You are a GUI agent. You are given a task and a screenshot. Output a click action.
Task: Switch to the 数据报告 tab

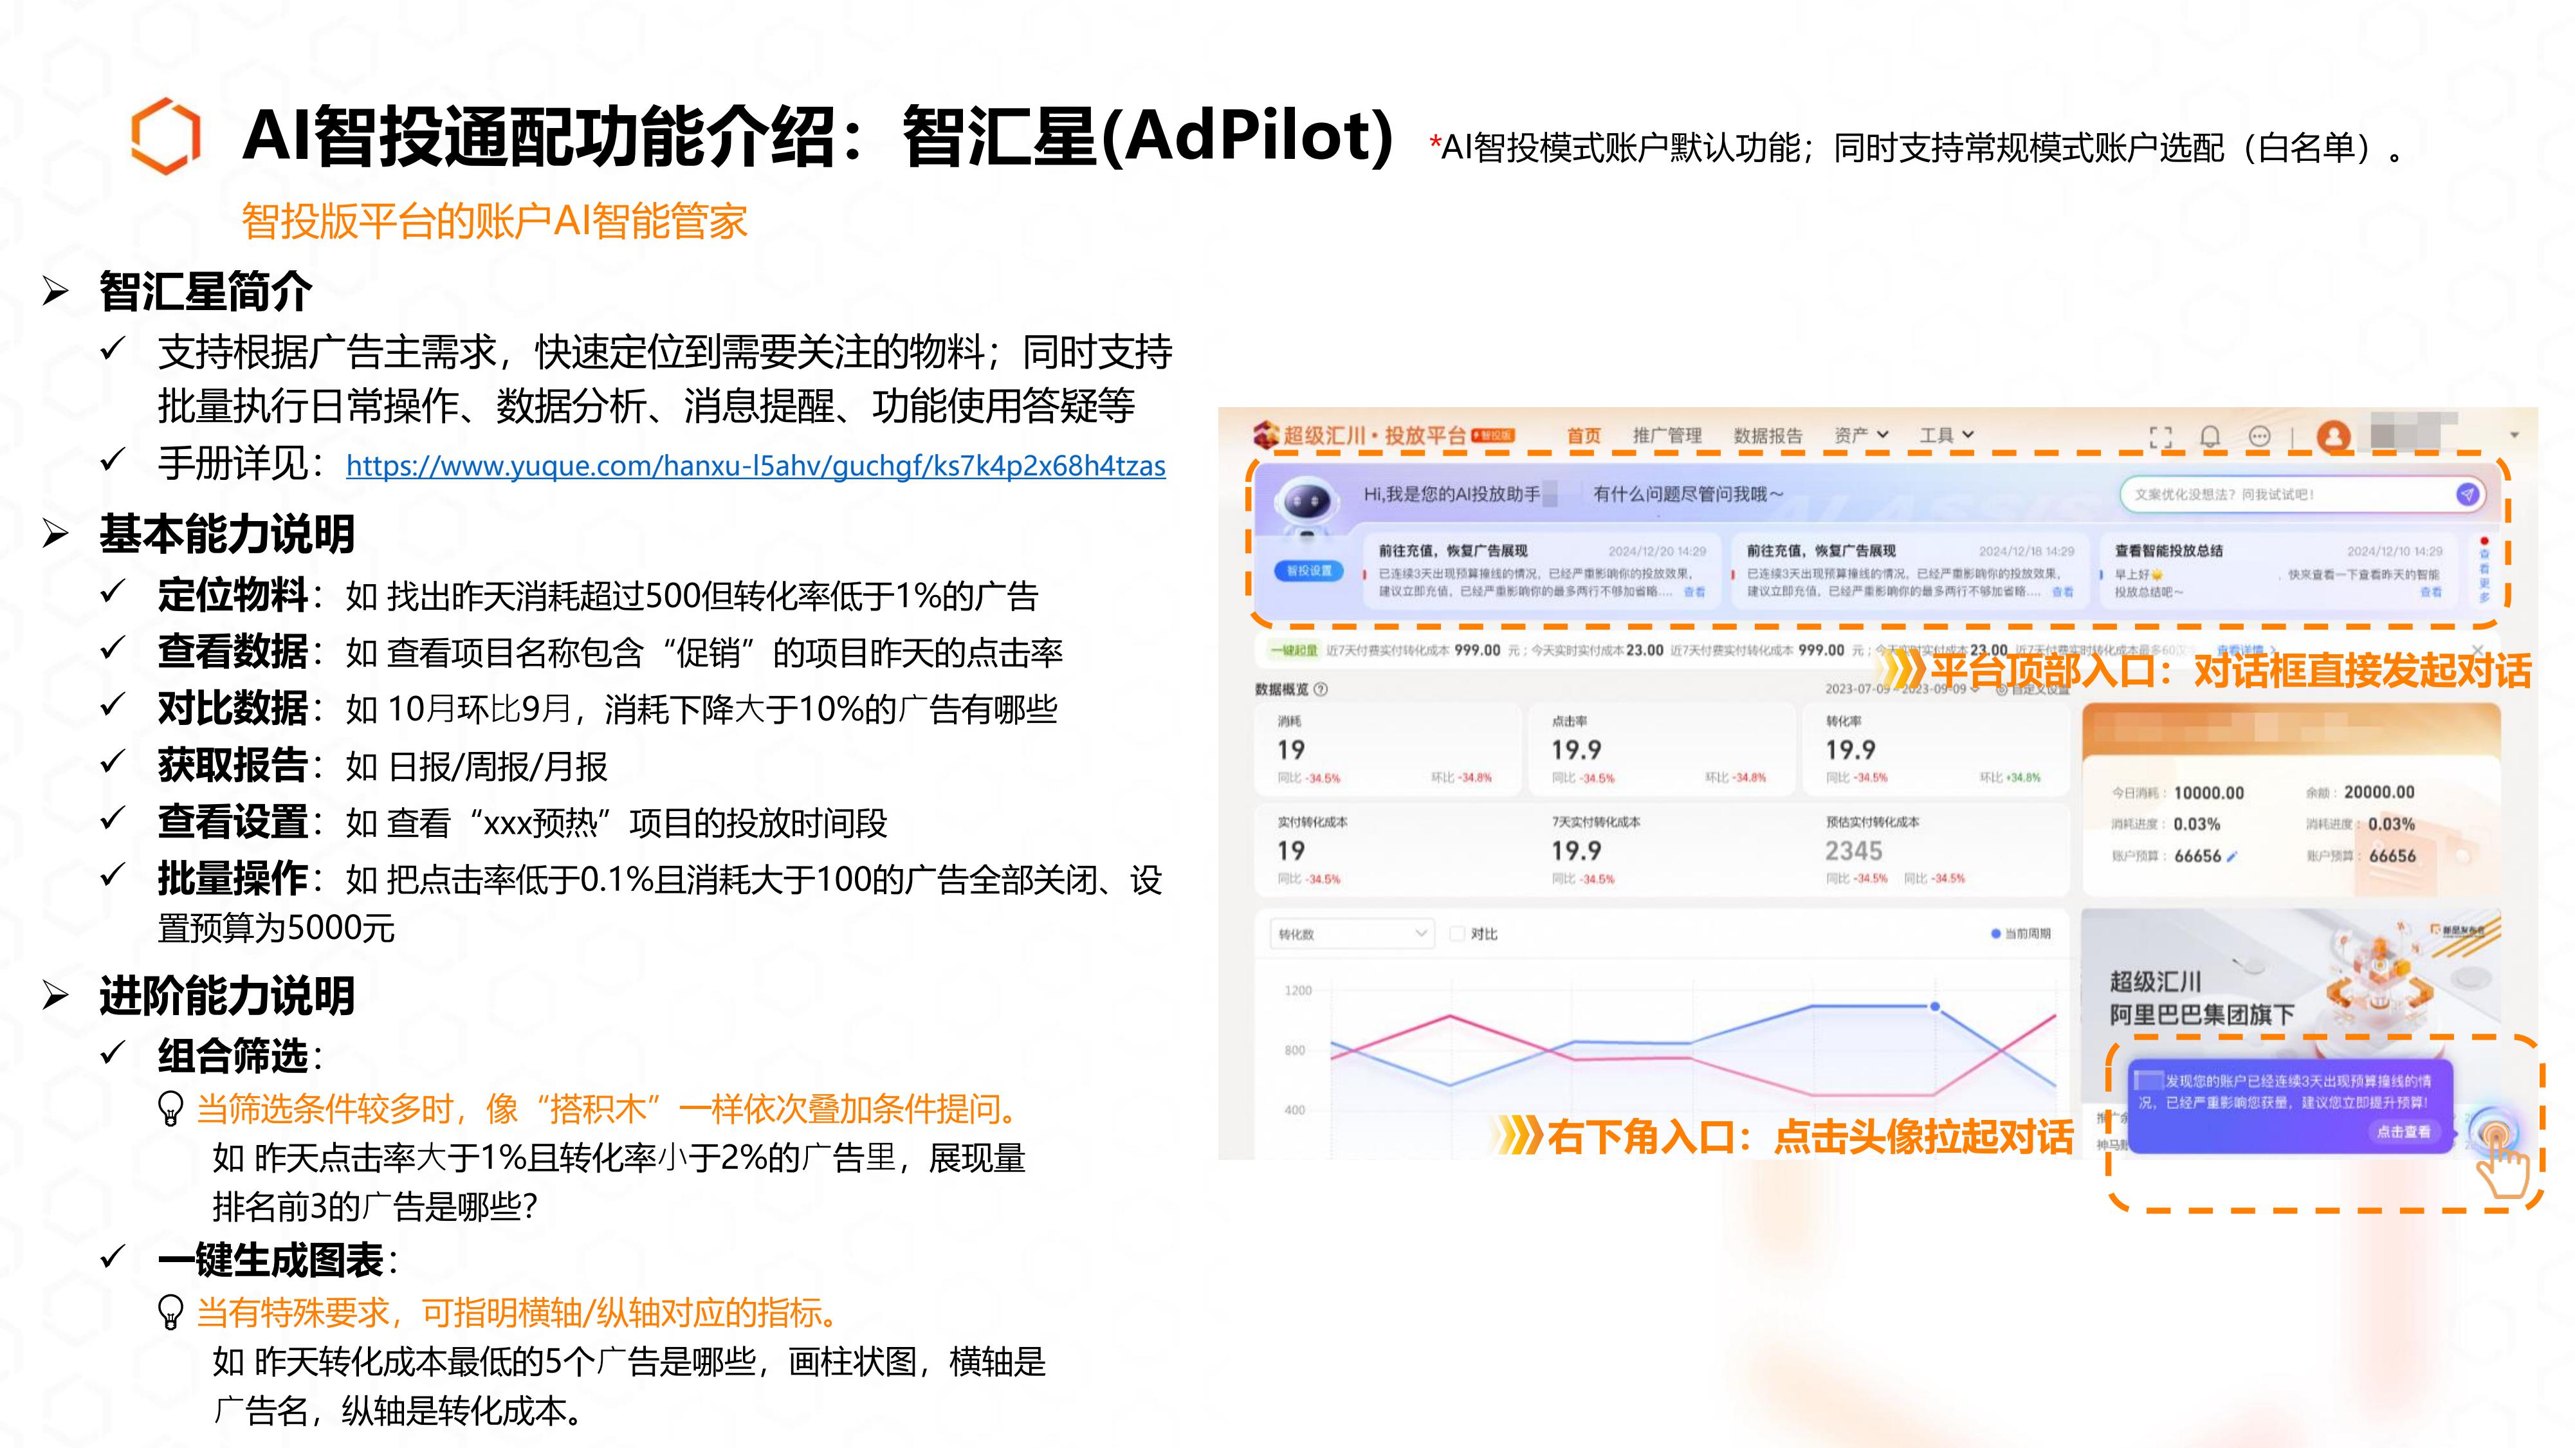click(x=1767, y=435)
